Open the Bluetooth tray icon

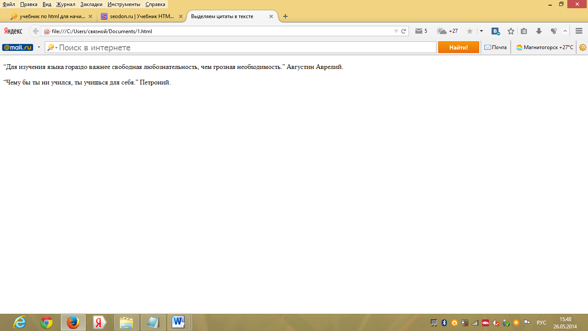click(444, 323)
